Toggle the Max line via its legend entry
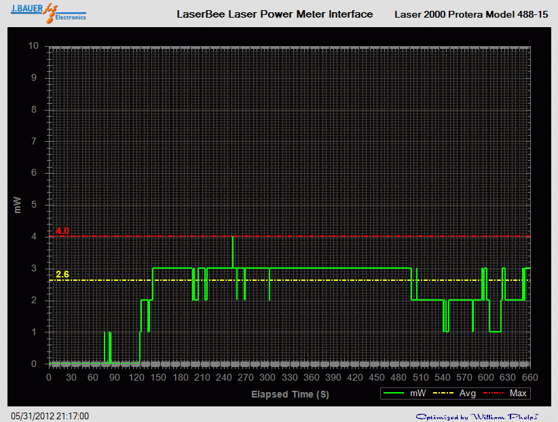Image resolution: width=558 pixels, height=422 pixels. tap(517, 393)
